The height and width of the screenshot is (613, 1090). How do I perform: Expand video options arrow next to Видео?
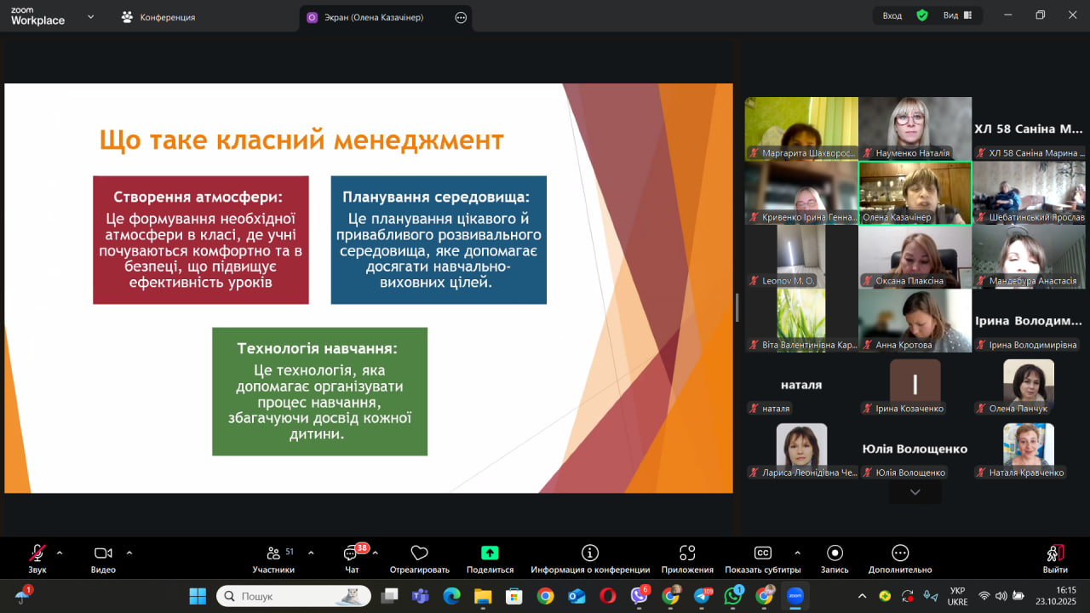pos(129,553)
